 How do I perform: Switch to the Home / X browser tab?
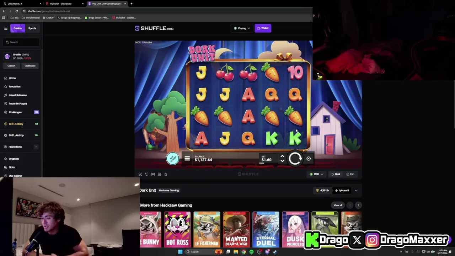pos(21,4)
